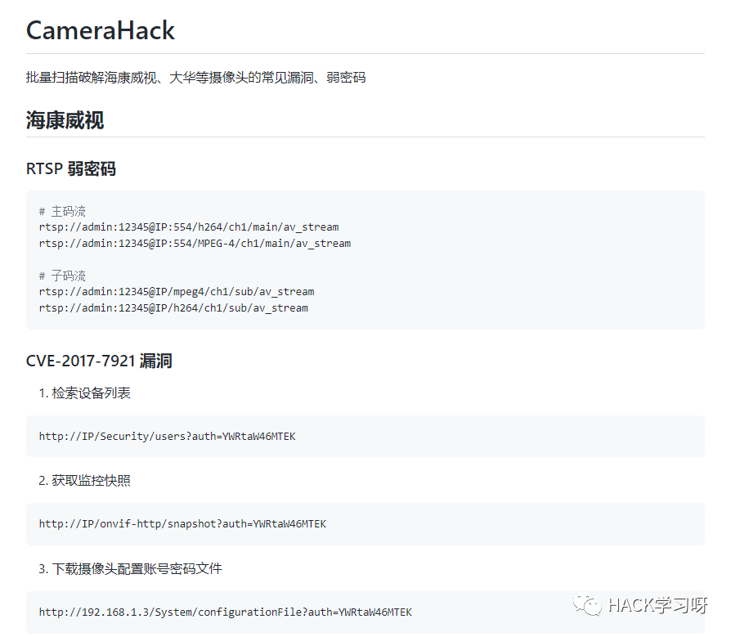Click list item 2. 获取监控快照
Viewport: 731px width, 637px height.
point(85,480)
